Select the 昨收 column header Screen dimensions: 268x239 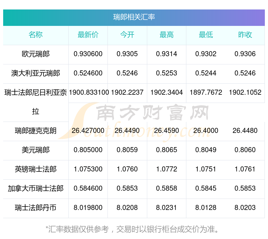pos(245,35)
